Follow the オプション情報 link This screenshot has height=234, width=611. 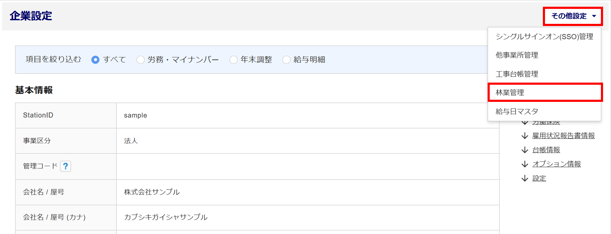pyautogui.click(x=556, y=164)
